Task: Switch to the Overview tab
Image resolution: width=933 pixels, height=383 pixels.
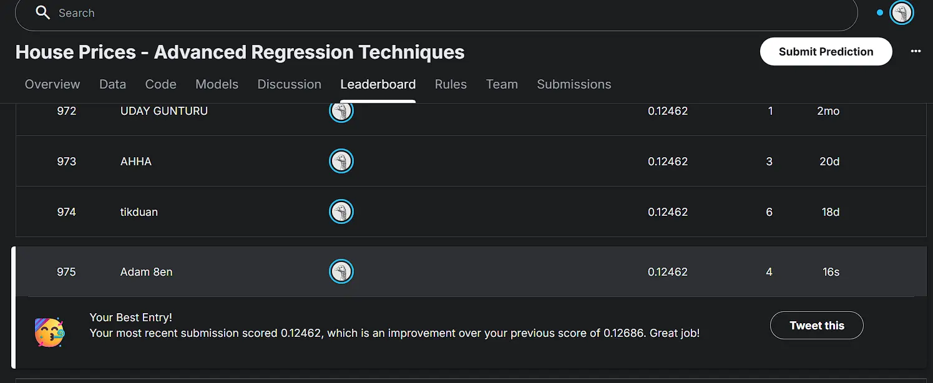Action: [52, 84]
